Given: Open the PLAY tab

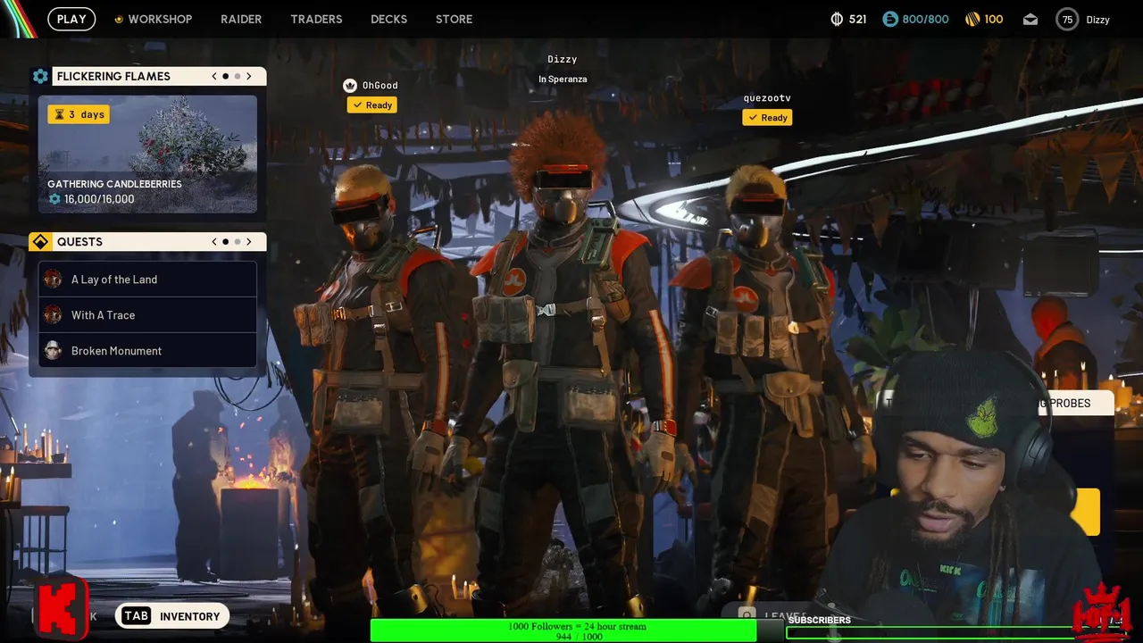Looking at the screenshot, I should click(71, 19).
